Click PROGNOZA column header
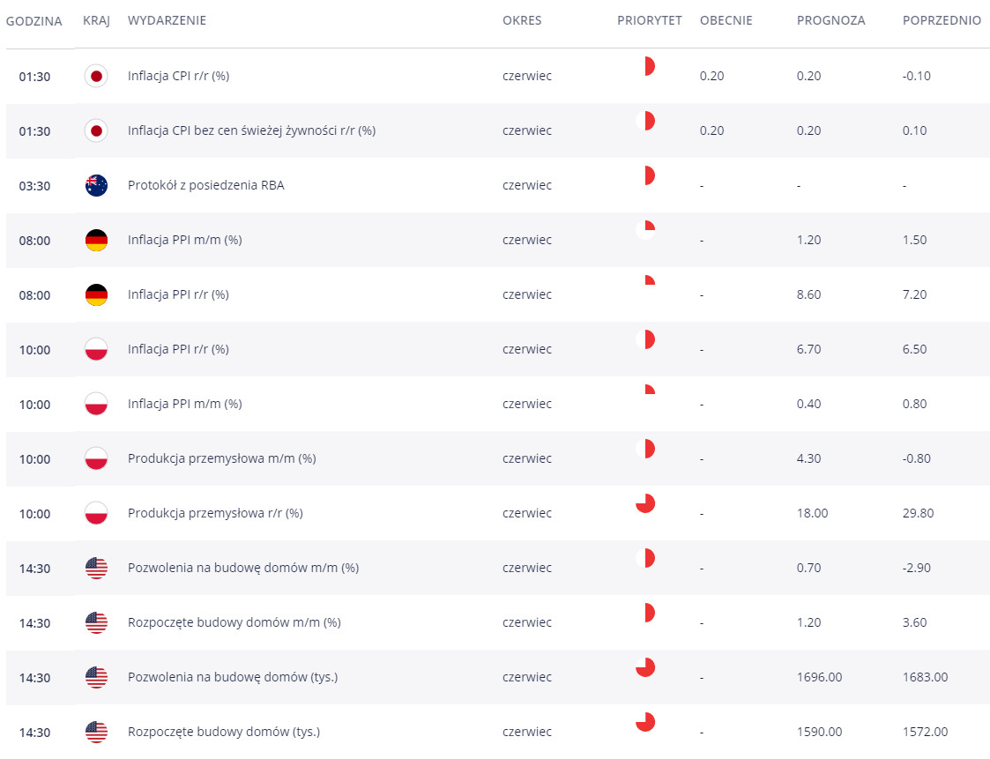 [x=831, y=20]
